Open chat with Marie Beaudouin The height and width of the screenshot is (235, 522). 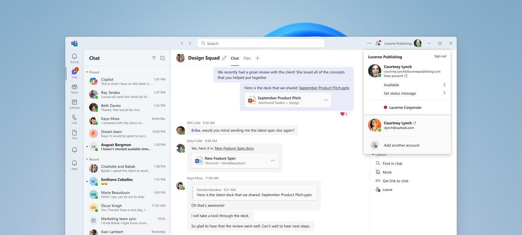[x=127, y=195]
